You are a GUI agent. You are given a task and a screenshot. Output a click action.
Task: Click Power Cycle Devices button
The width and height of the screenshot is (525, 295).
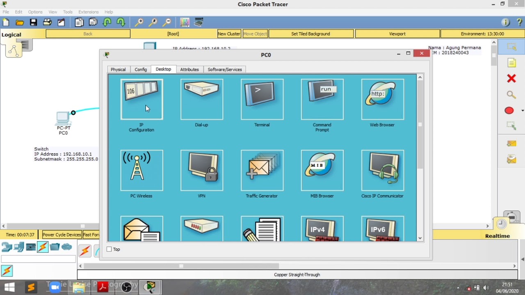point(62,235)
